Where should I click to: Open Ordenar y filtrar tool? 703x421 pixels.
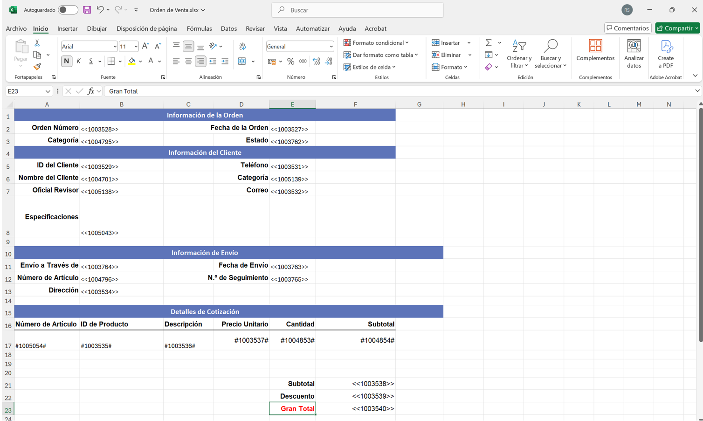[x=519, y=54]
